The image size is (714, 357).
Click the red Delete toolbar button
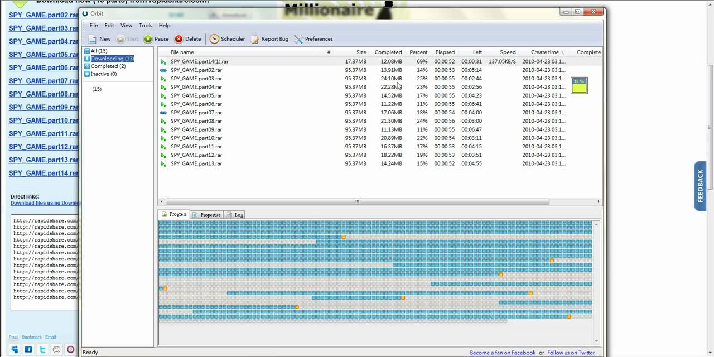click(187, 39)
